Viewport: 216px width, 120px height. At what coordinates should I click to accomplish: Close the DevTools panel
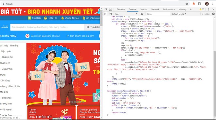coord(213,9)
